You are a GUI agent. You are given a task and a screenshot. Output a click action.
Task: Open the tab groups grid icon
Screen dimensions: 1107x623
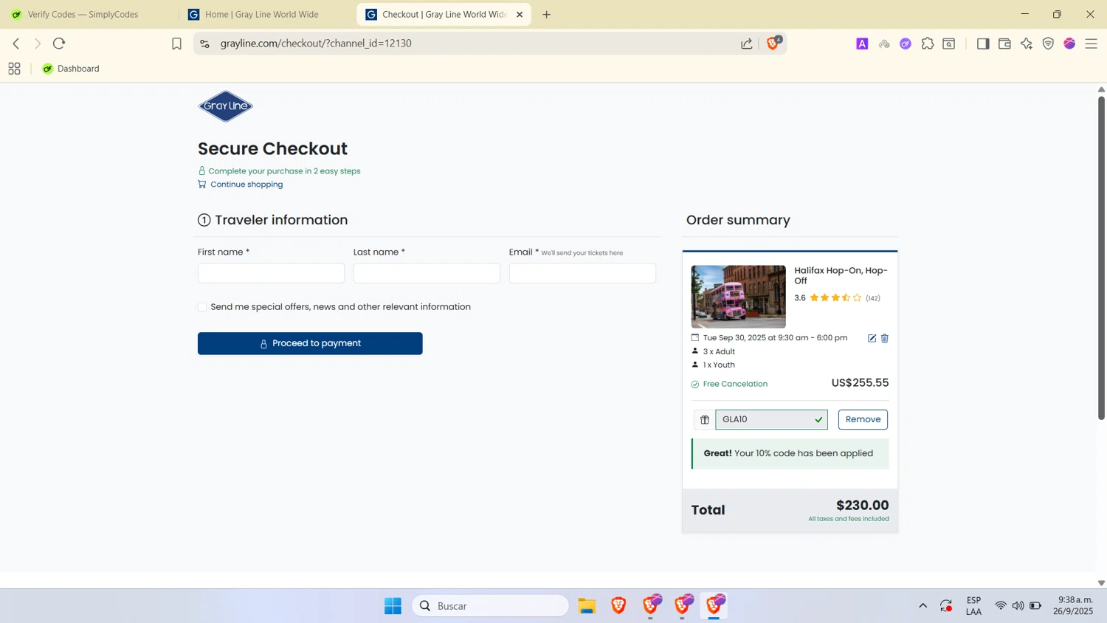pyautogui.click(x=14, y=69)
